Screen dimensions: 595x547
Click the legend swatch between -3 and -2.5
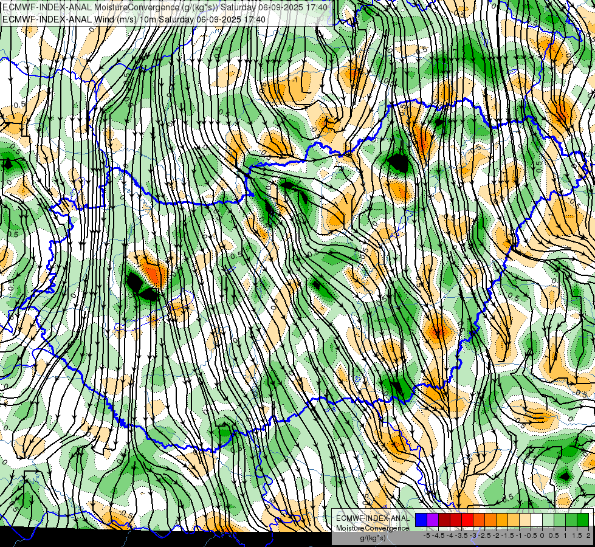(x=479, y=520)
